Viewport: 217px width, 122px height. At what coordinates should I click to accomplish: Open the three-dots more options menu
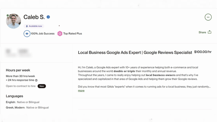point(208,17)
